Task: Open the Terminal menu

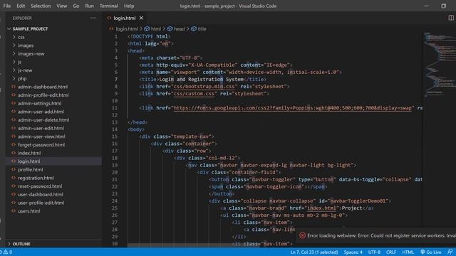Action: point(109,6)
